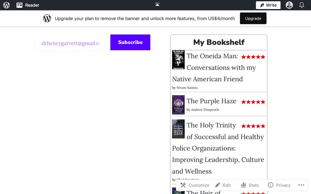Open the profile avatar menu
311x194 pixels.
[x=289, y=5]
